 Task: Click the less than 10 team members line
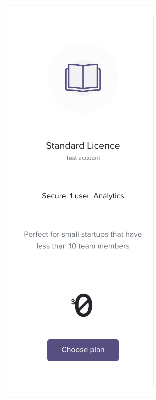[83, 246]
